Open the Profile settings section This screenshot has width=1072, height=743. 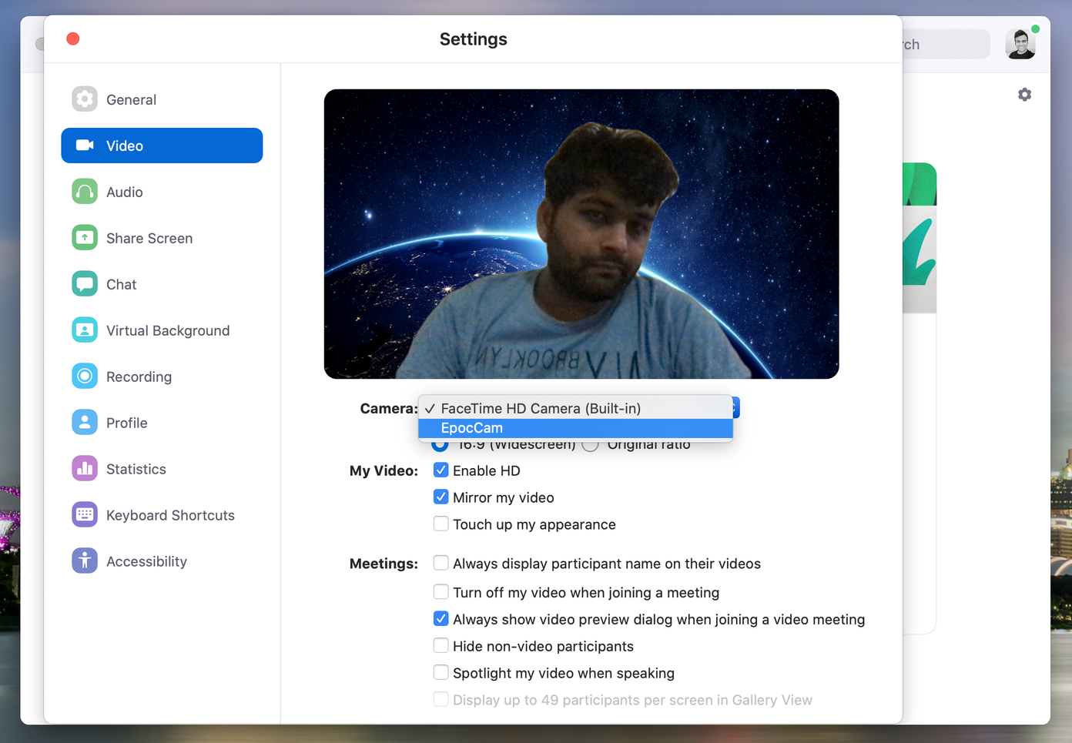pyautogui.click(x=84, y=422)
